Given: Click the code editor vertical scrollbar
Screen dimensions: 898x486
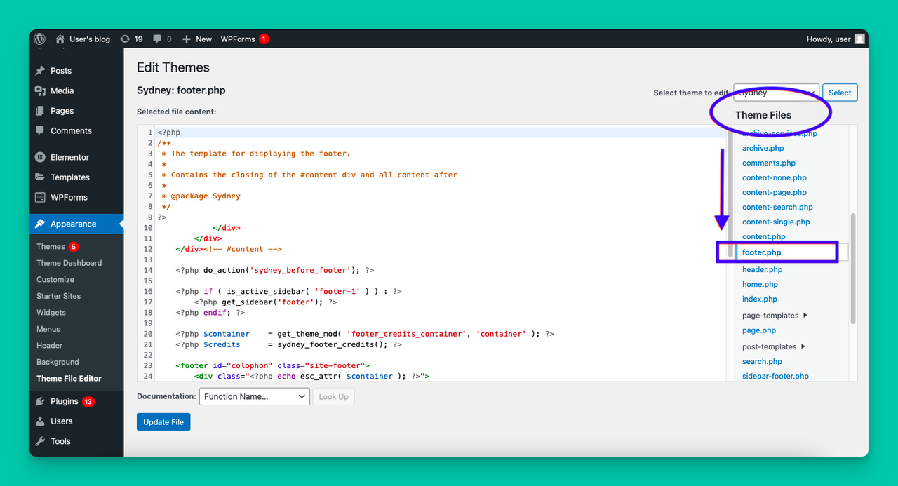Looking at the screenshot, I should [730, 191].
